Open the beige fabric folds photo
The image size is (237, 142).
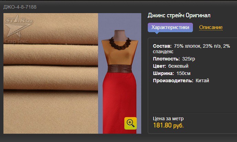point(51,73)
